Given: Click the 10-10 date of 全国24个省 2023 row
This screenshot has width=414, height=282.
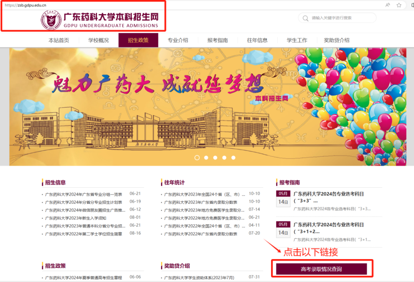Looking at the screenshot, I should pyautogui.click(x=254, y=193).
